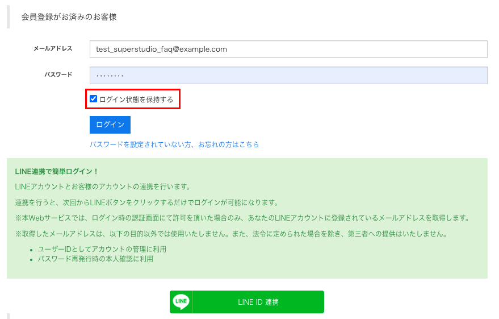Screen dimensions: 499x319
Task: Click the パスワード label
Action: pos(58,74)
